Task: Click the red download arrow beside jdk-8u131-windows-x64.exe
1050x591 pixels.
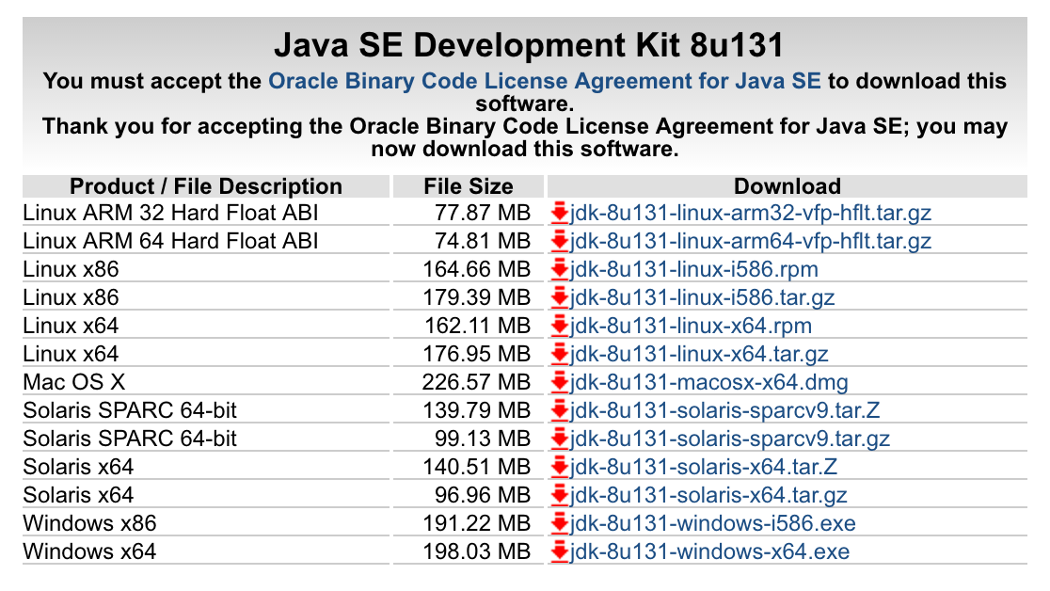Action: click(x=559, y=551)
